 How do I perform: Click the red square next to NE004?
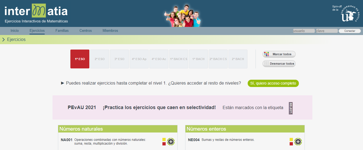(291, 144)
